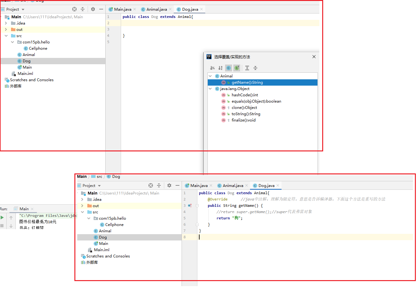Viewport: 419px width, 288px height.
Task: Click the @Override annotation in lower editor
Action: [218, 199]
